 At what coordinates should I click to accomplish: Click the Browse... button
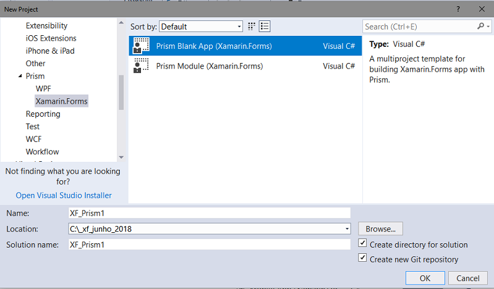click(380, 229)
